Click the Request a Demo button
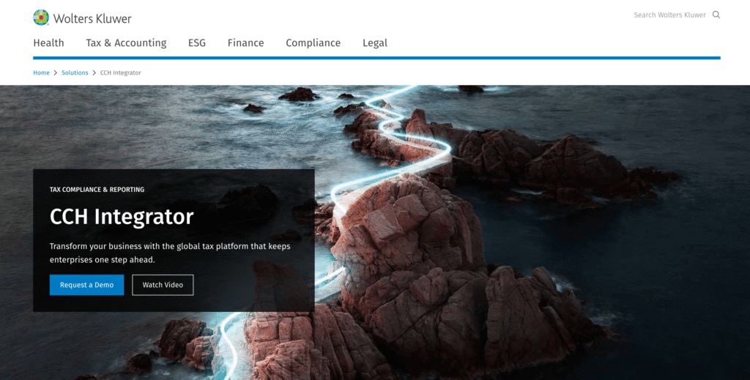This screenshot has width=750, height=380. click(86, 285)
